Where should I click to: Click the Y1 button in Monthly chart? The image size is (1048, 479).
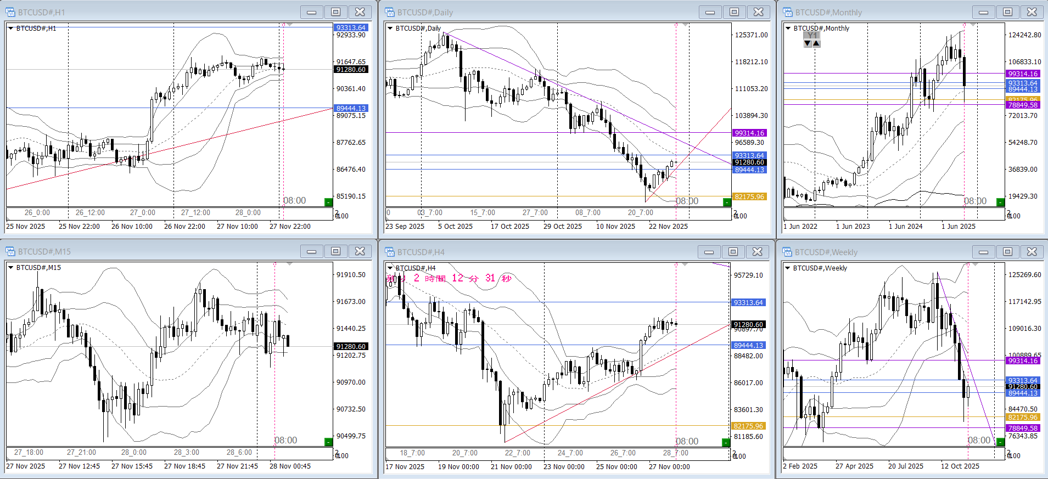coord(812,36)
